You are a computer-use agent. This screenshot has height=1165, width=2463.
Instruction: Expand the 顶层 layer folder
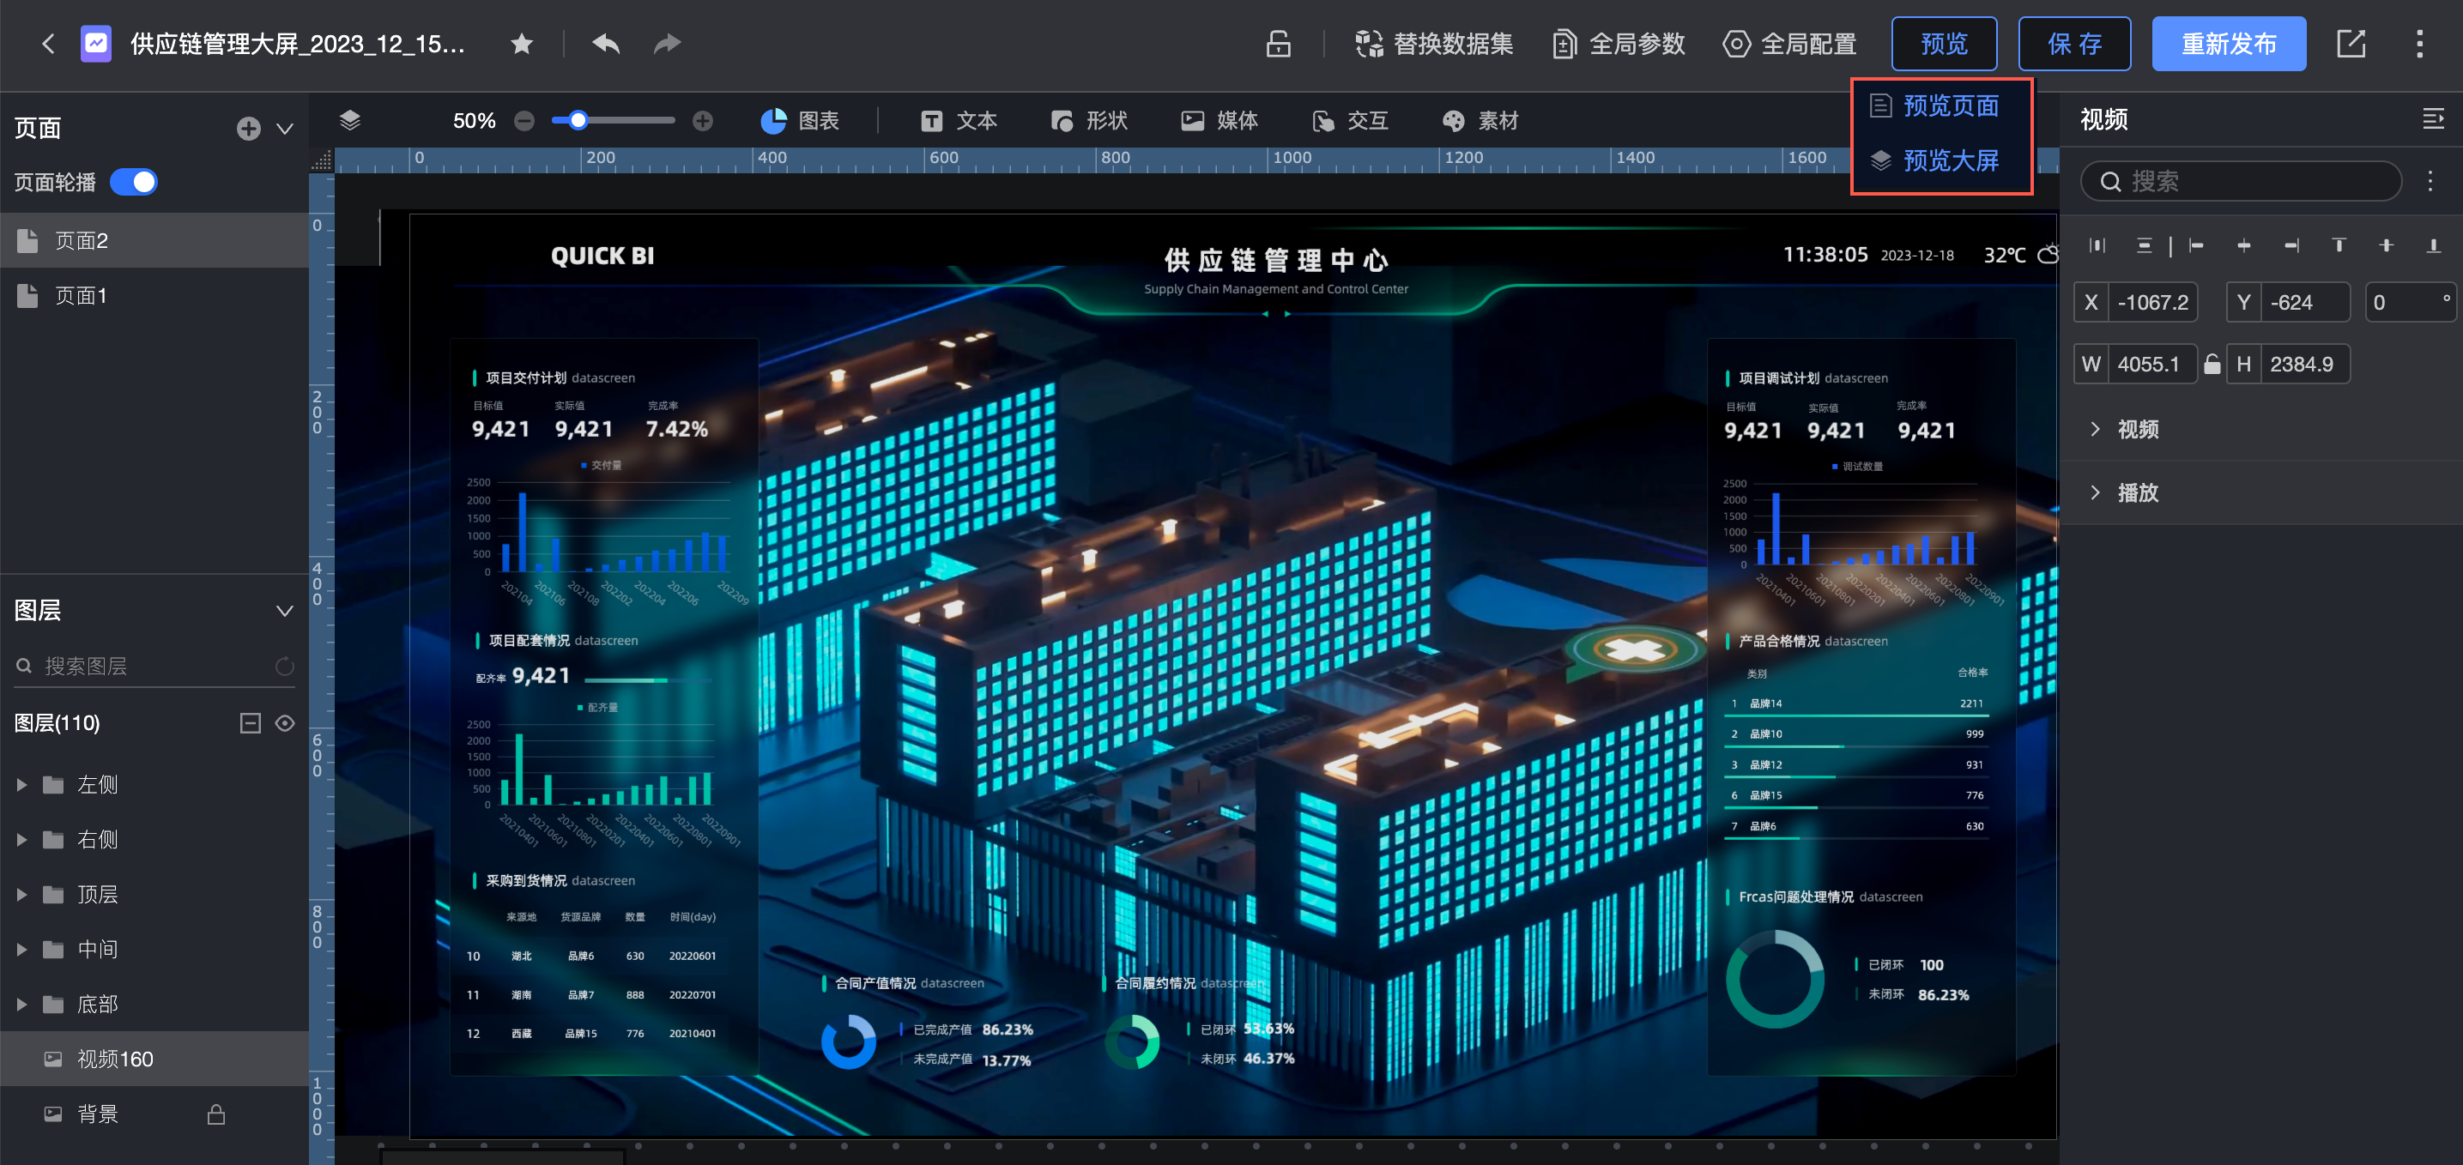[x=21, y=895]
